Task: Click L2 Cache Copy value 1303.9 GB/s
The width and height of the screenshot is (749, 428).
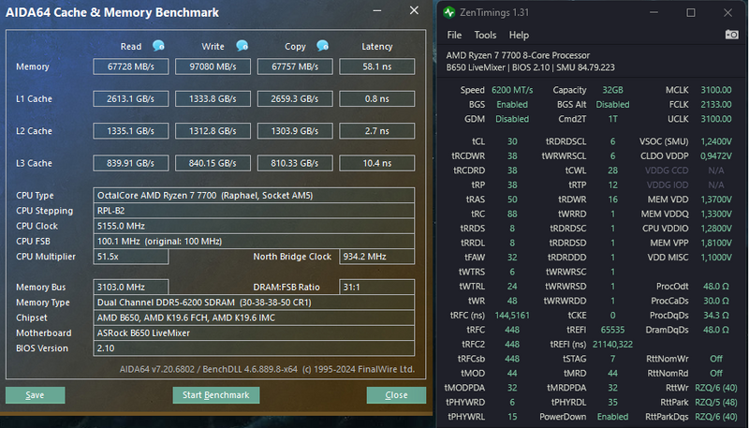Action: (295, 131)
